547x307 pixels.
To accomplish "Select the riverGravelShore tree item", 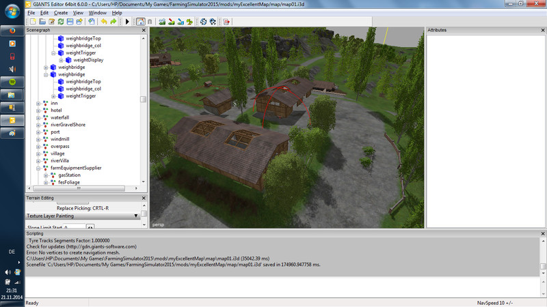I will tap(68, 125).
